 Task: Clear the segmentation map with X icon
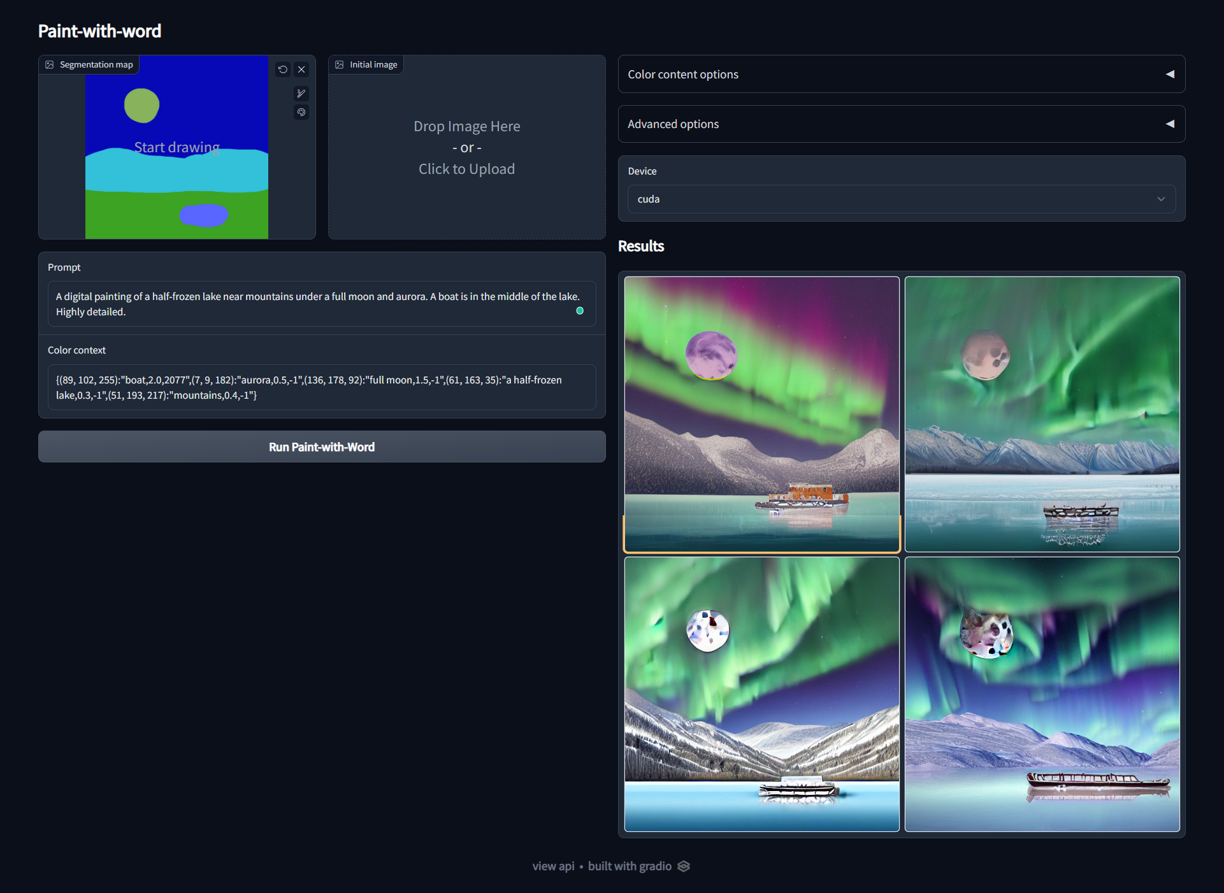[x=301, y=69]
